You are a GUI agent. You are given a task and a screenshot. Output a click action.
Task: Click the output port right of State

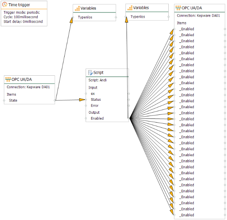click(55, 100)
